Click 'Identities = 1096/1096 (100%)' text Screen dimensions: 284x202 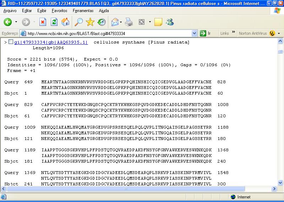tap(48, 65)
